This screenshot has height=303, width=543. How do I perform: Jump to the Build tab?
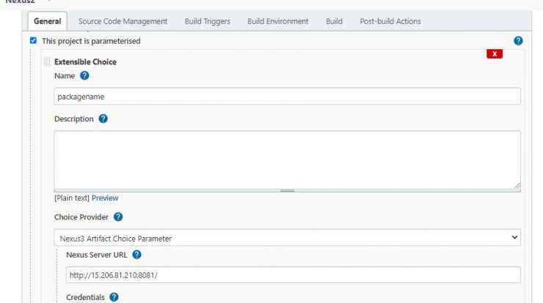coord(334,21)
